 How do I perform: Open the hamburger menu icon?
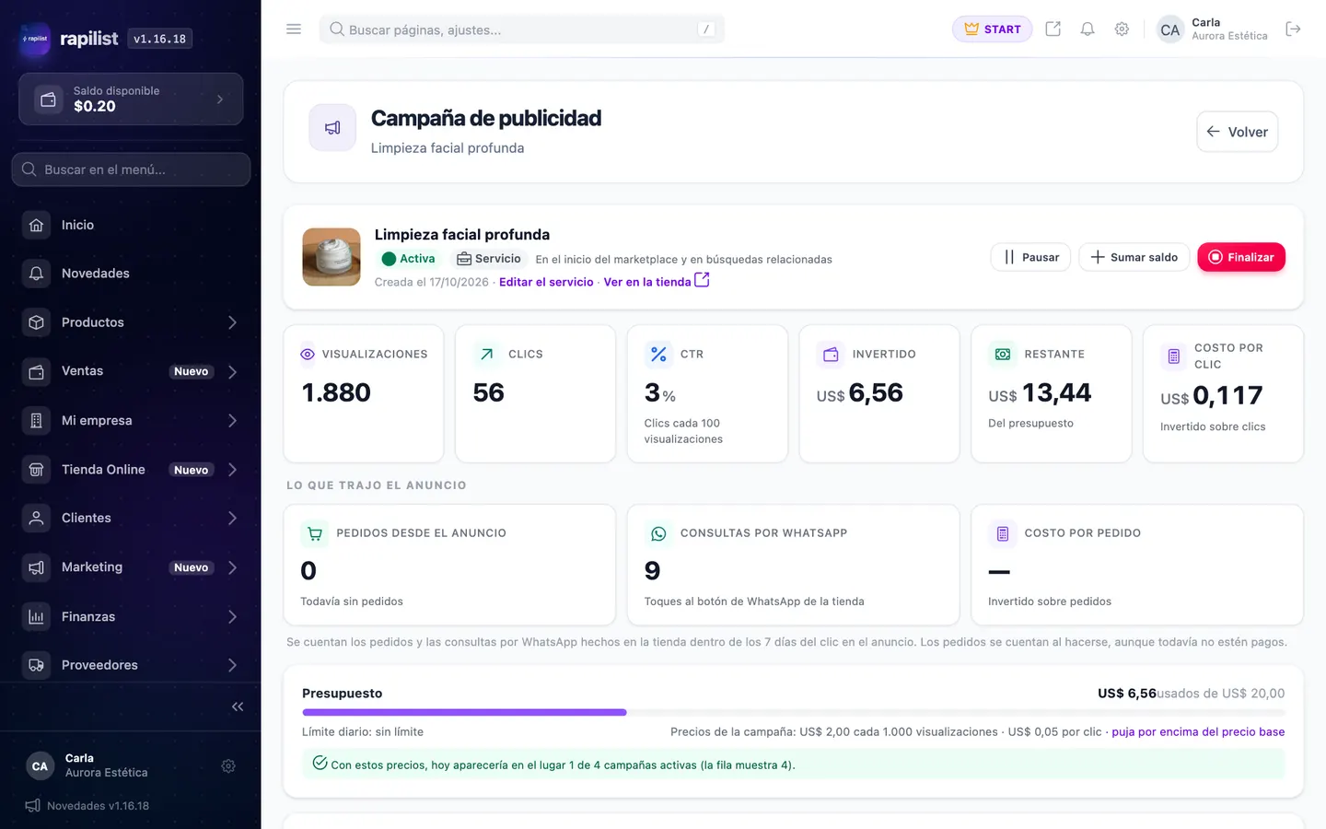pos(294,29)
